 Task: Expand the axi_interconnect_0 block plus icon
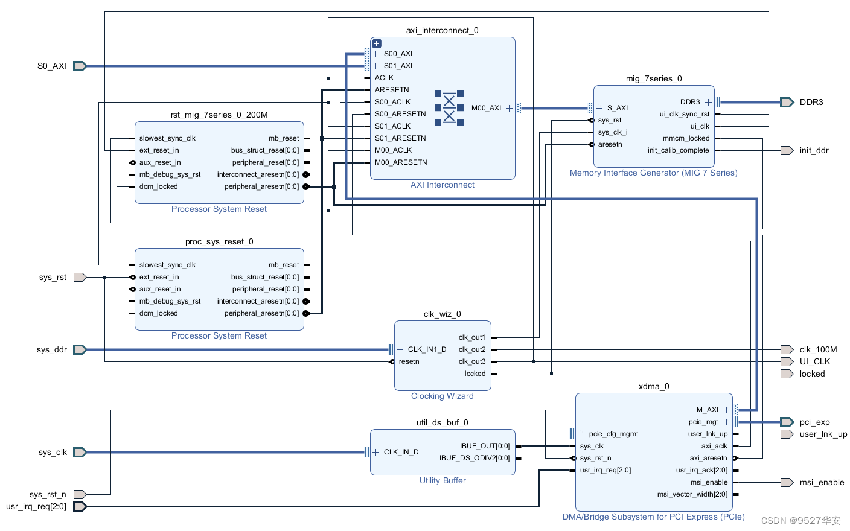point(377,43)
